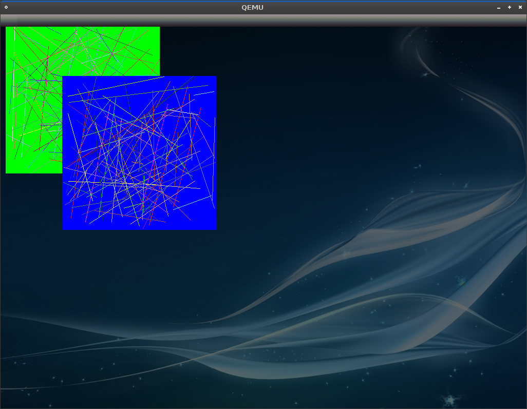
Task: Focus the blue window with random lines
Action: click(x=139, y=153)
